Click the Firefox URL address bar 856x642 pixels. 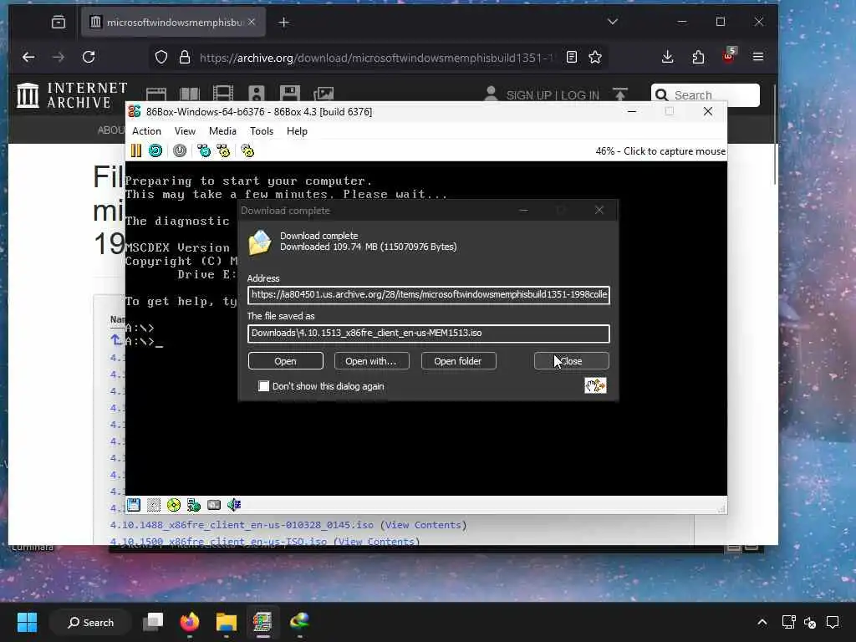tap(377, 58)
